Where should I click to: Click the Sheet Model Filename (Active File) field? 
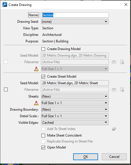pos(75,90)
